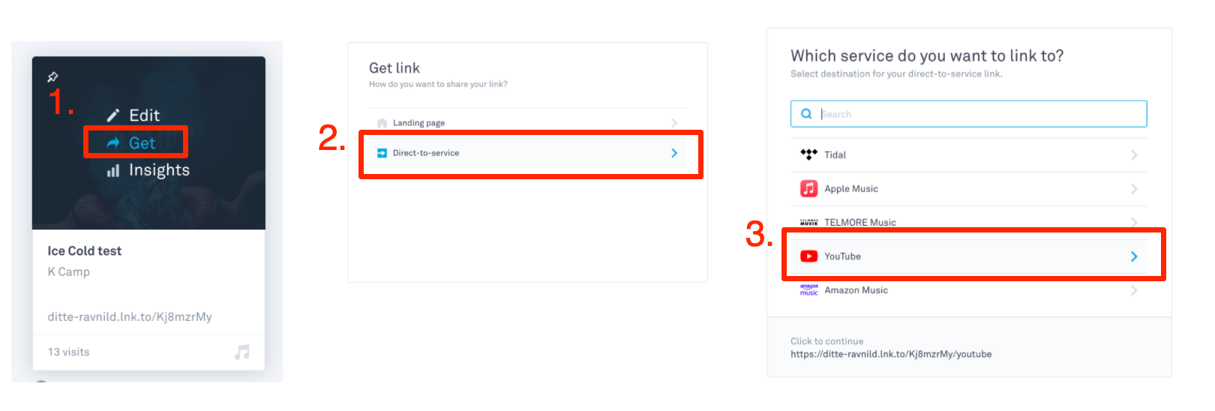Click the Insights bar chart icon

click(x=113, y=171)
